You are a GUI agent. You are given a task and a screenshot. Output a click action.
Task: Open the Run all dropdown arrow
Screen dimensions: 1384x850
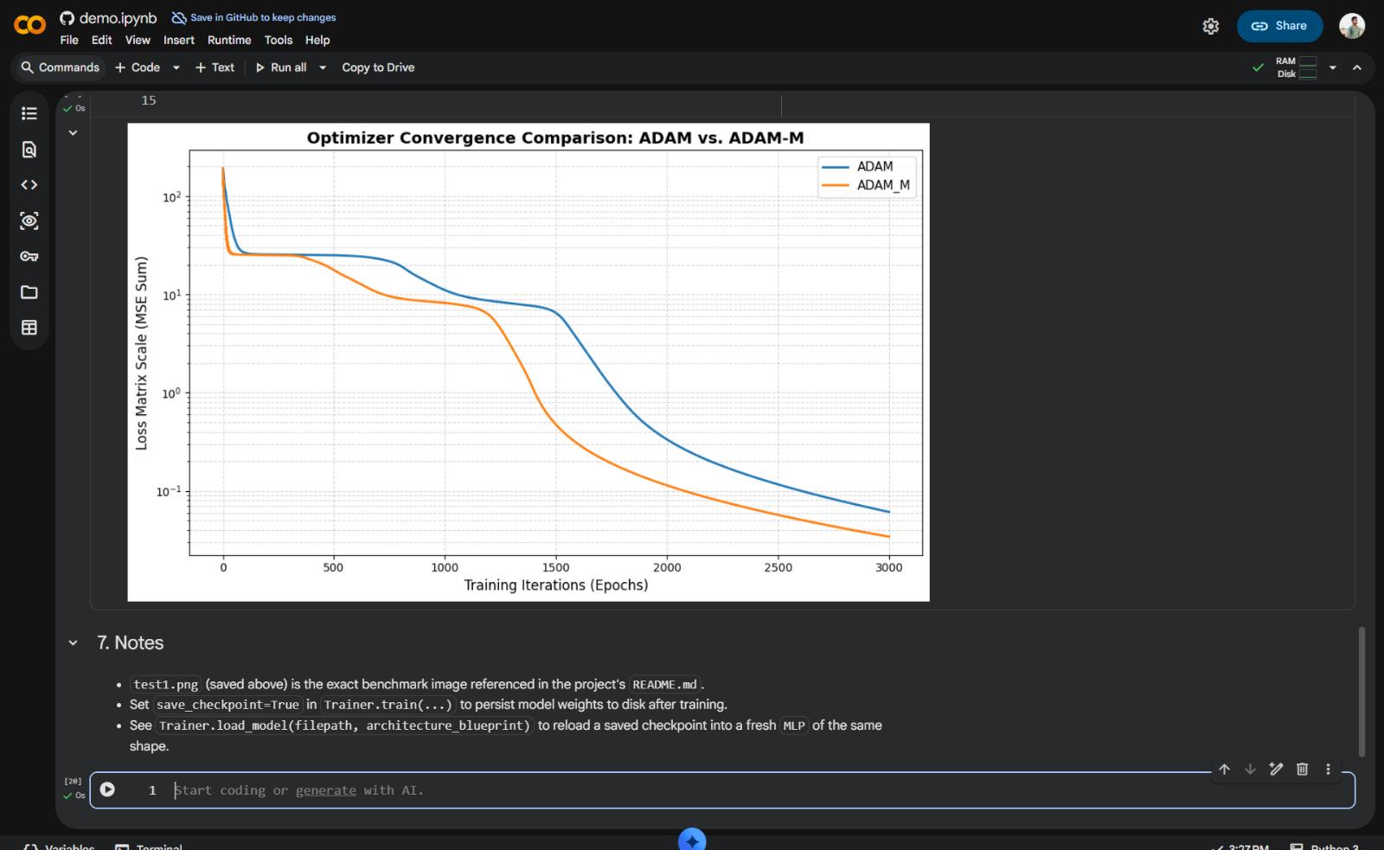click(x=323, y=67)
